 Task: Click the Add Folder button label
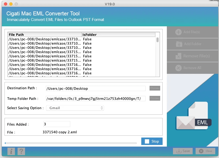[193, 44]
